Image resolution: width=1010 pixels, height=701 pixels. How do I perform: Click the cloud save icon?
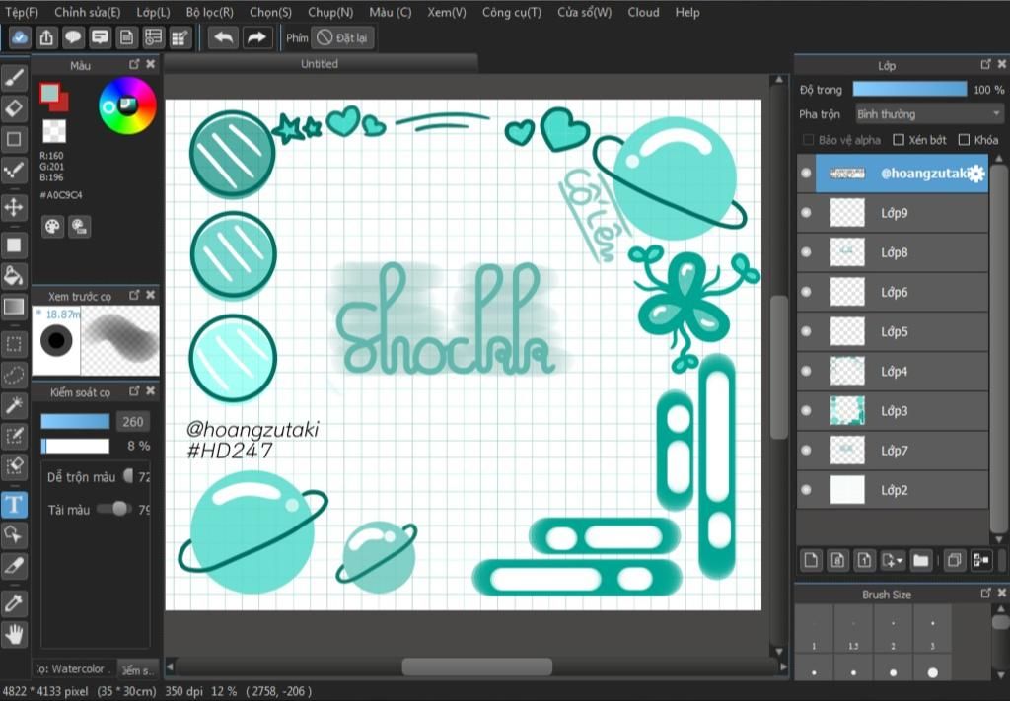coord(20,38)
